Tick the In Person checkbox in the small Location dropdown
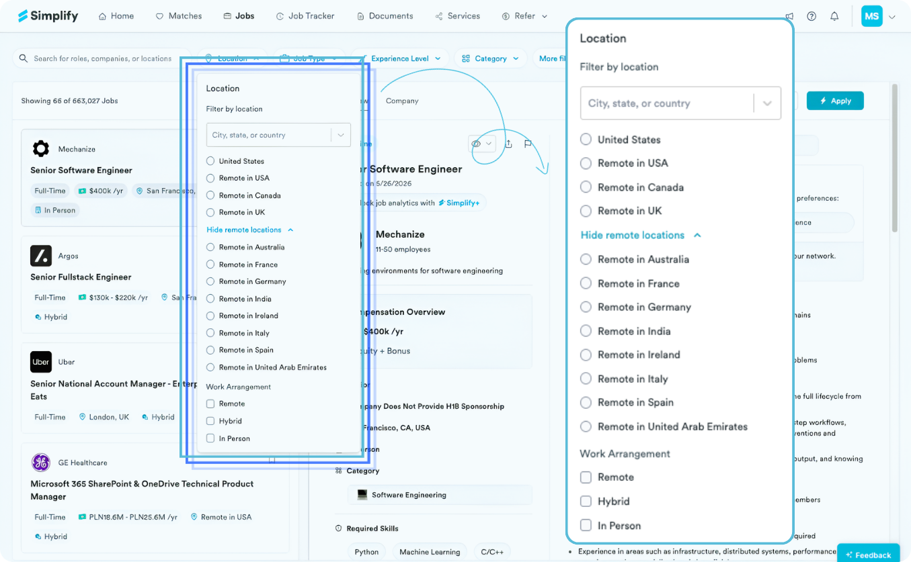The width and height of the screenshot is (911, 562). 210,438
